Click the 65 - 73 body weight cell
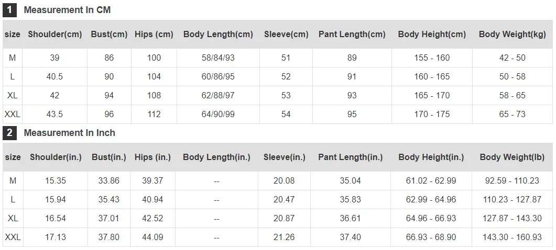 coord(513,115)
